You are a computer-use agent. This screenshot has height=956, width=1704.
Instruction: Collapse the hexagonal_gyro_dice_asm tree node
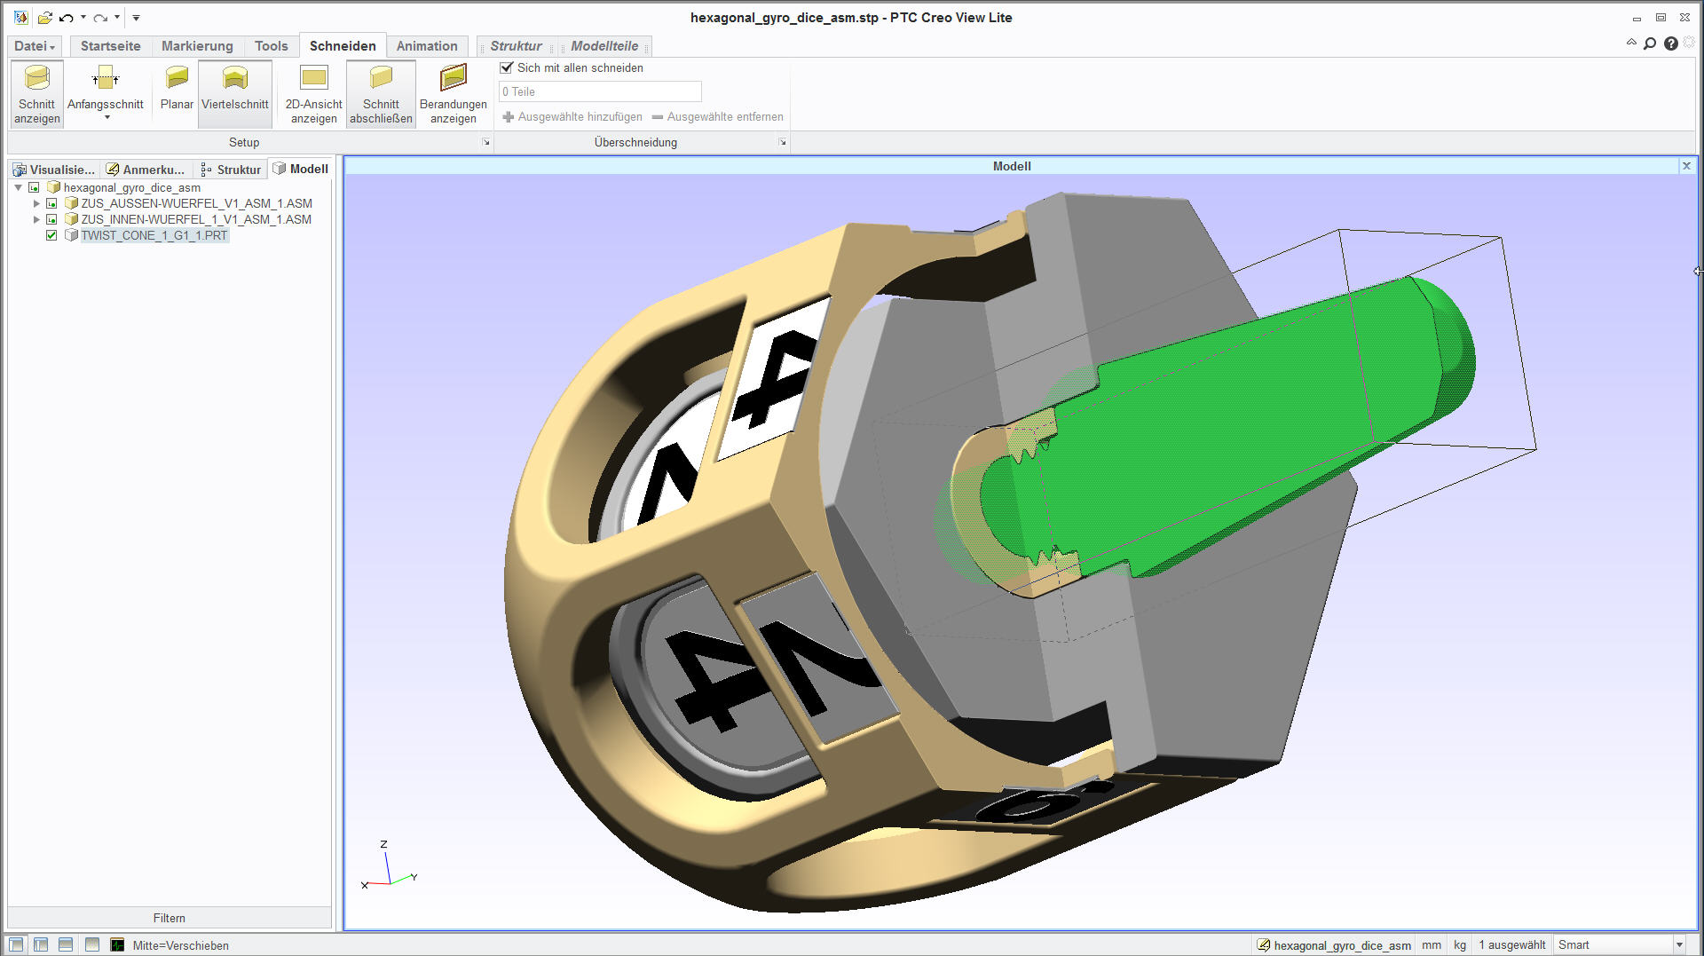click(19, 187)
